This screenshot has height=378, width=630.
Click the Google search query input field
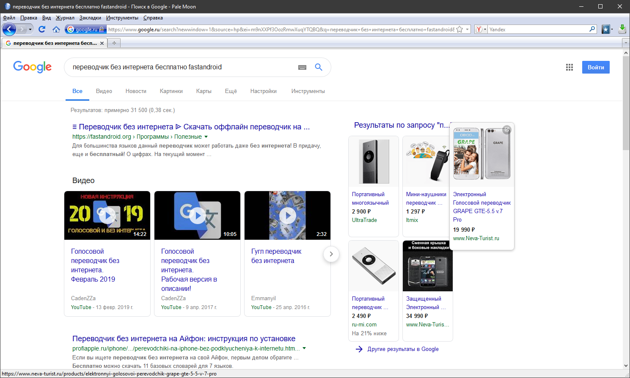click(182, 67)
